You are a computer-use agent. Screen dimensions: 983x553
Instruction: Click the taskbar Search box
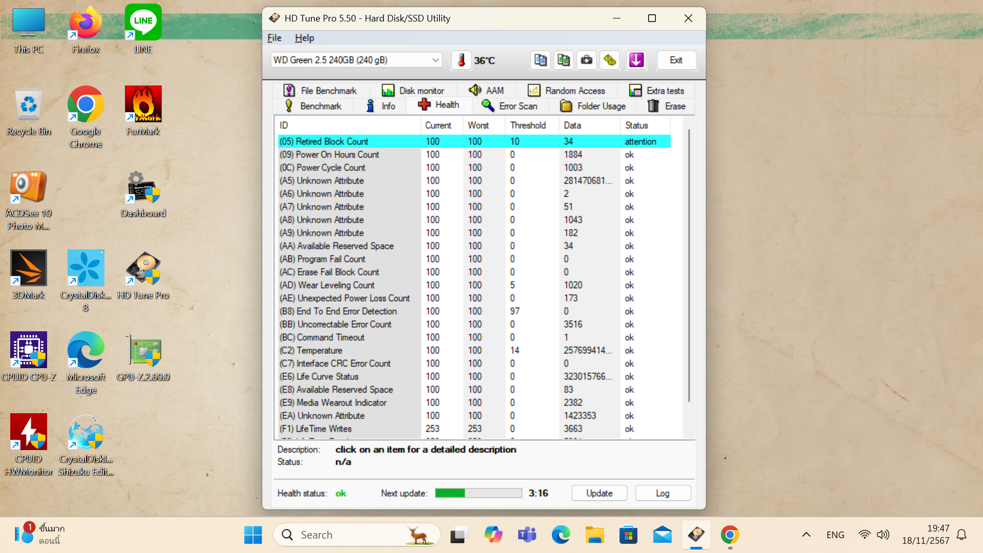tap(357, 535)
